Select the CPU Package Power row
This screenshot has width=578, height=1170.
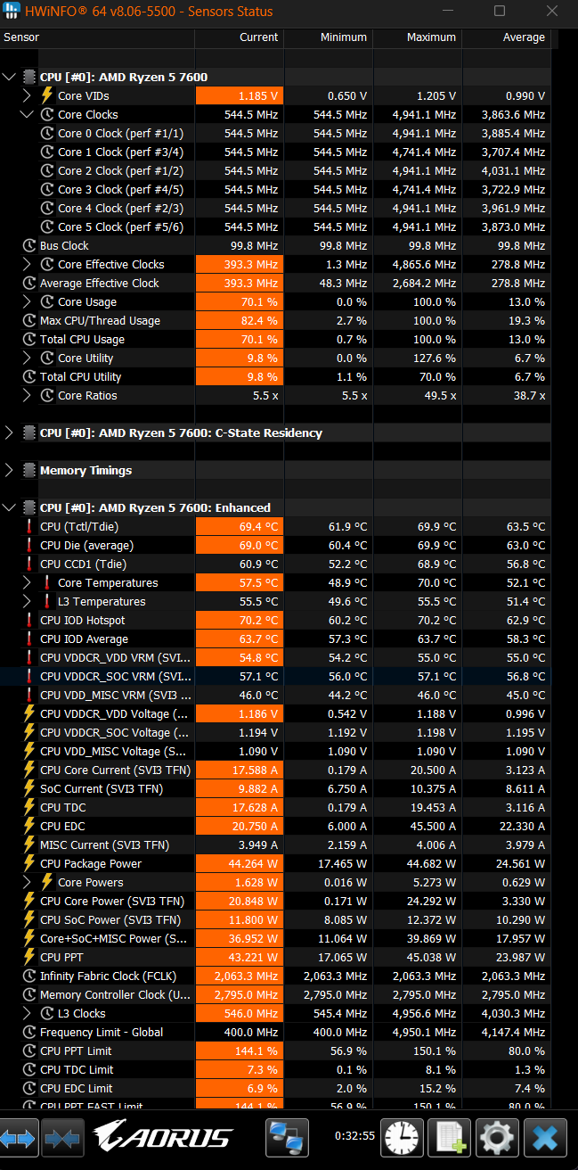[275, 863]
